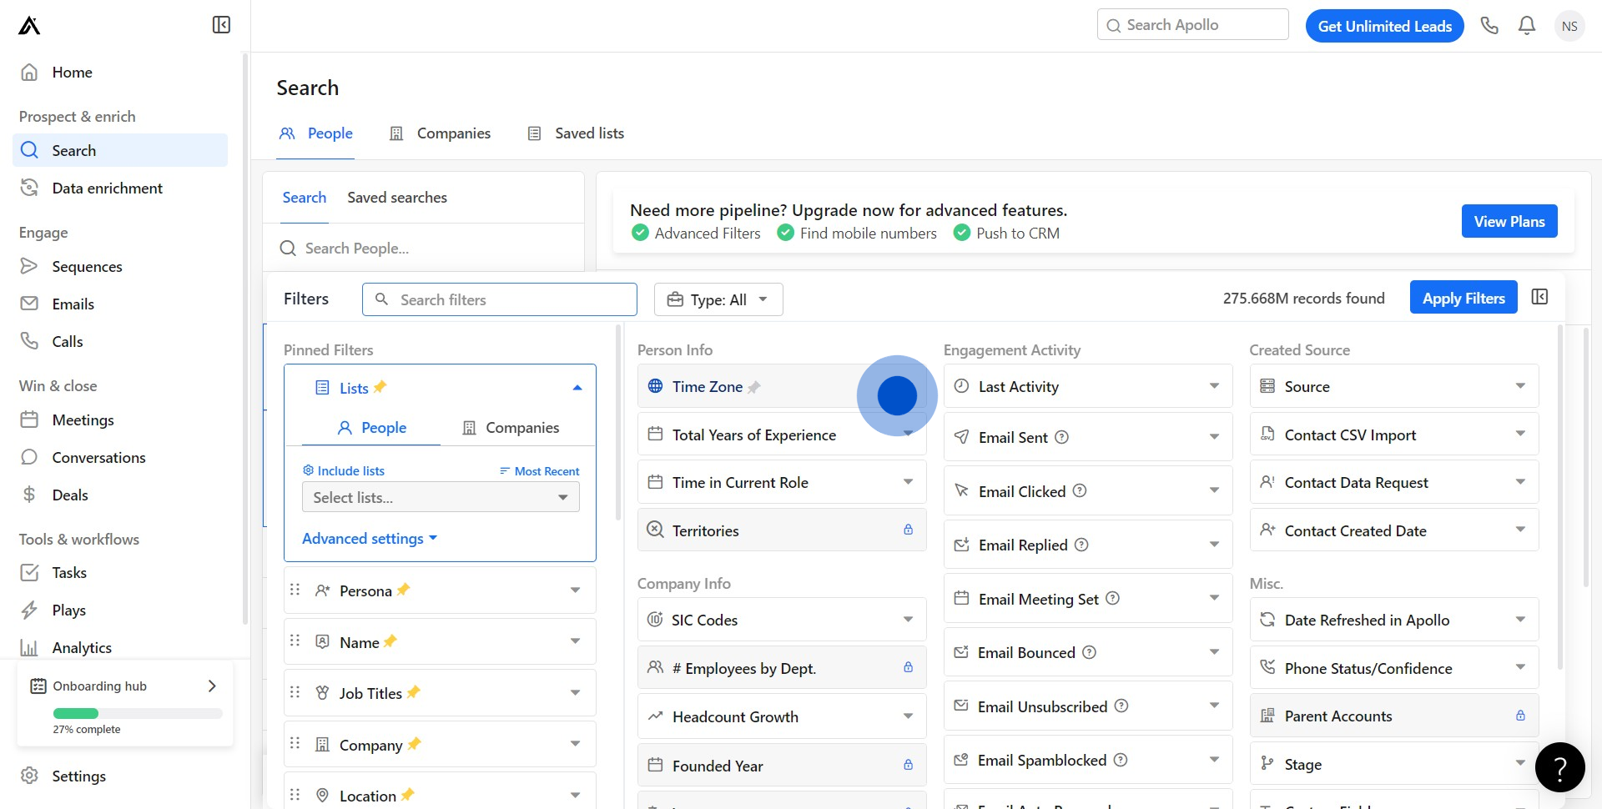This screenshot has height=809, width=1602.
Task: Open the notifications bell
Action: 1526,26
